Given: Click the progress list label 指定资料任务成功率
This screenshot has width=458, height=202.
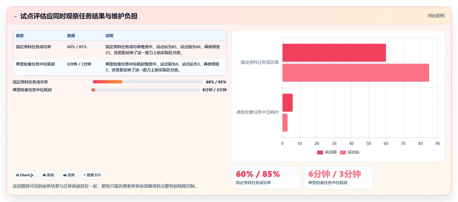Looking at the screenshot, I should coord(30,82).
